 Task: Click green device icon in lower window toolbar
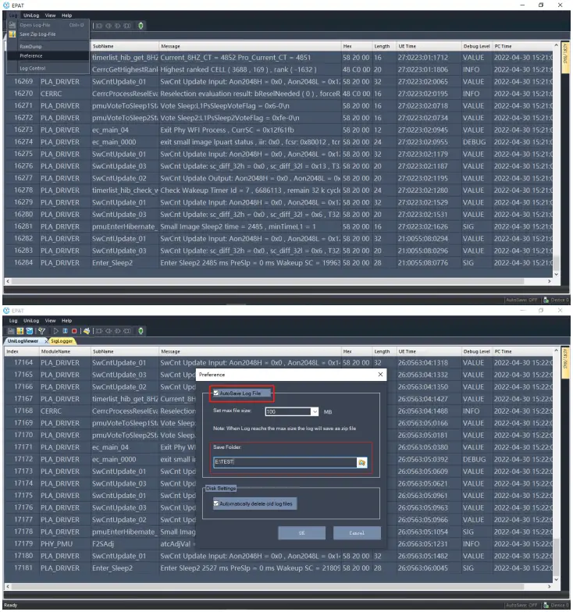coord(141,331)
